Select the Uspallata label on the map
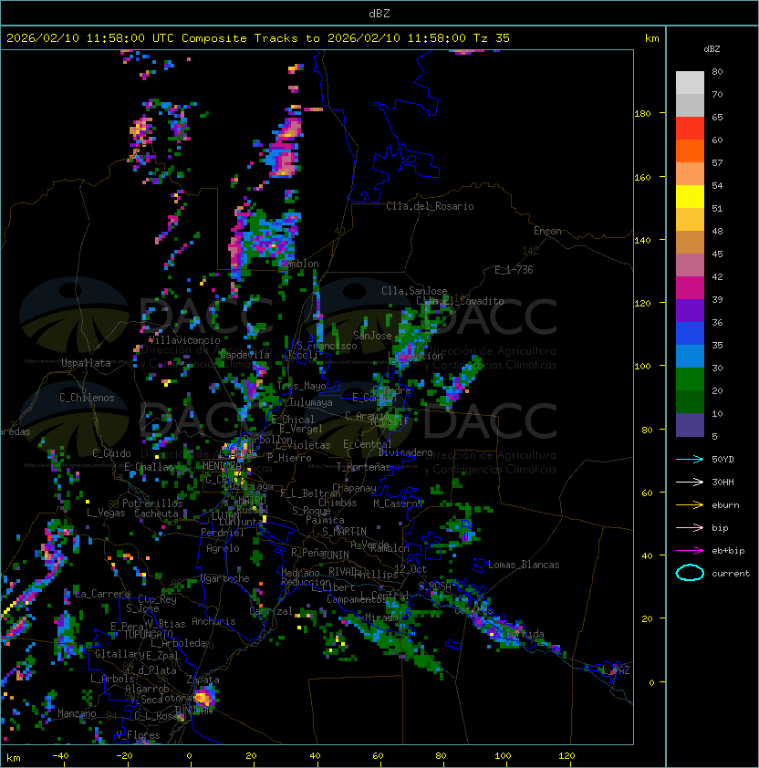 point(86,363)
